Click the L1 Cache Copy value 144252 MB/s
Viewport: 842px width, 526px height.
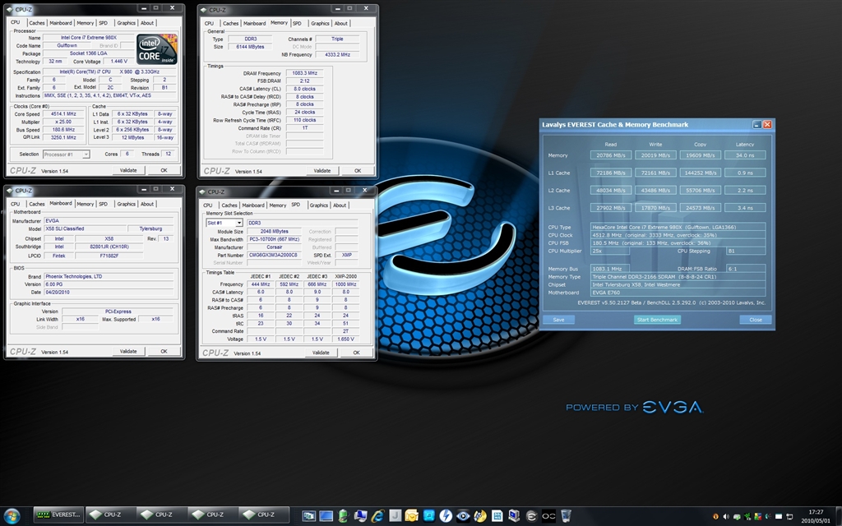point(700,173)
